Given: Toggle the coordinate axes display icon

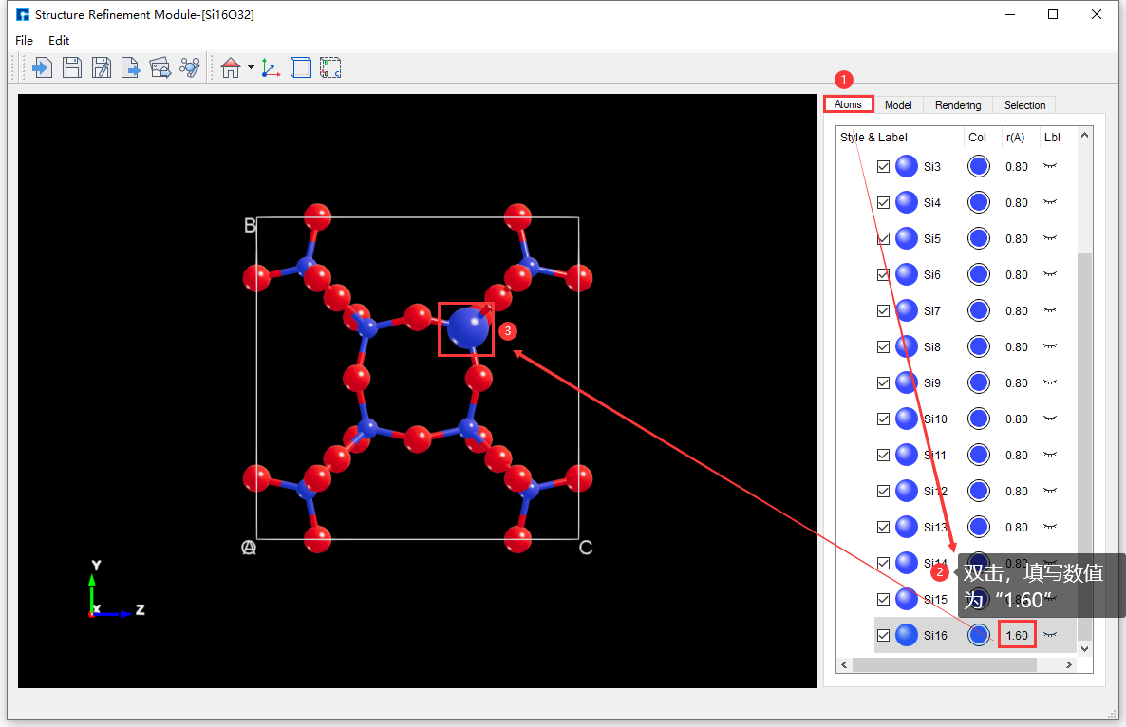Looking at the screenshot, I should [x=270, y=66].
